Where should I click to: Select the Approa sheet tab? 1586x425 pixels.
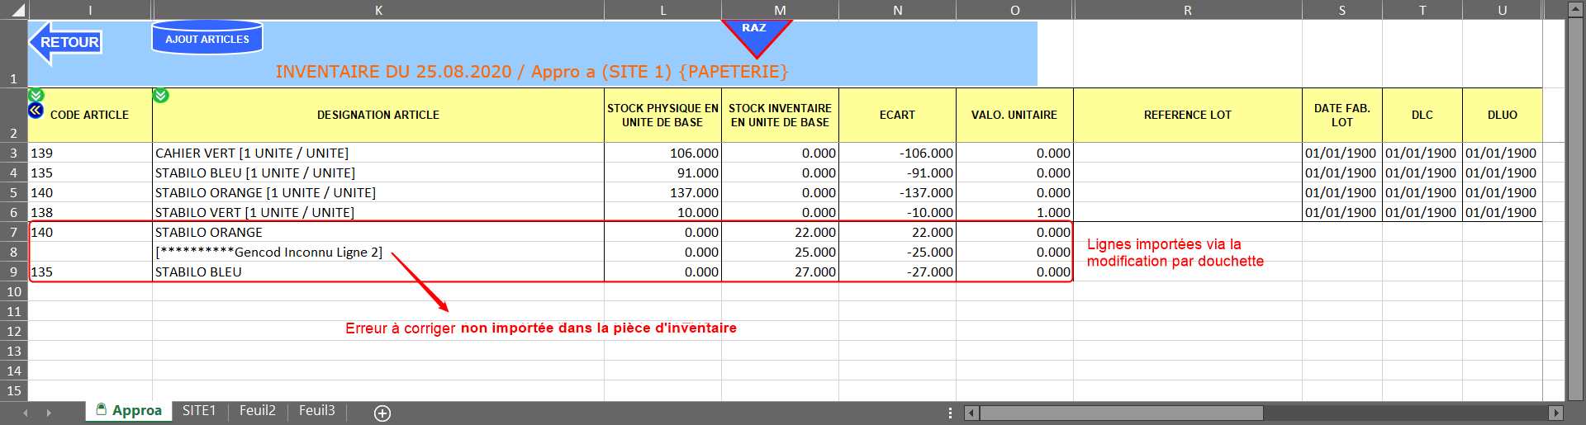[x=130, y=411]
